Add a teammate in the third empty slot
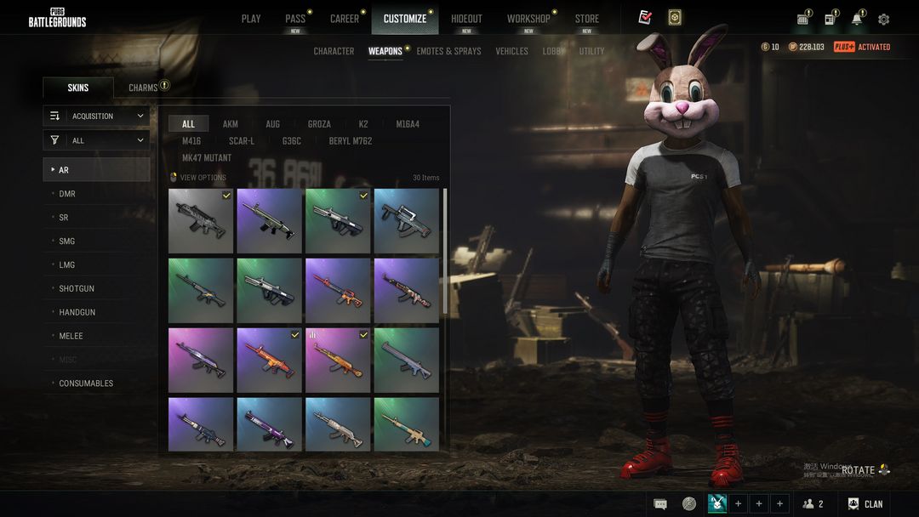This screenshot has width=919, height=517. coord(779,503)
